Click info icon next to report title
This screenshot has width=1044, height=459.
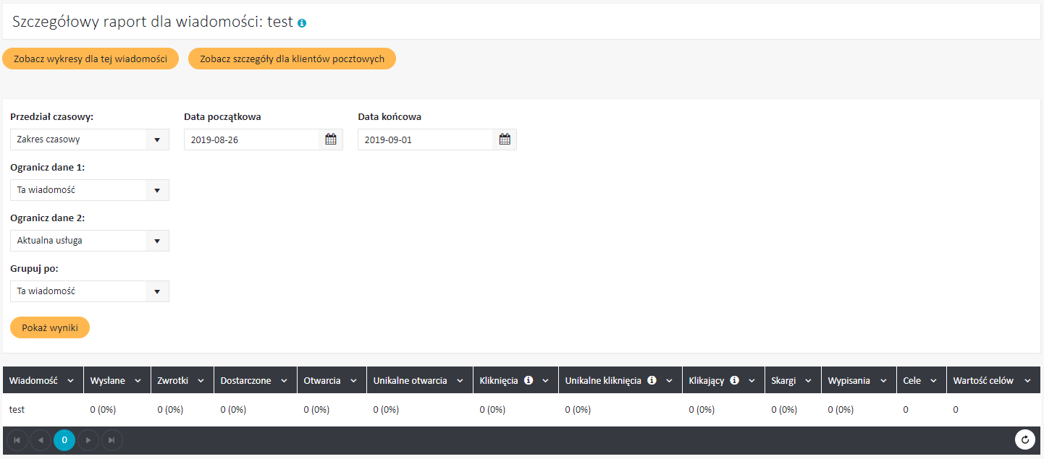click(x=302, y=23)
